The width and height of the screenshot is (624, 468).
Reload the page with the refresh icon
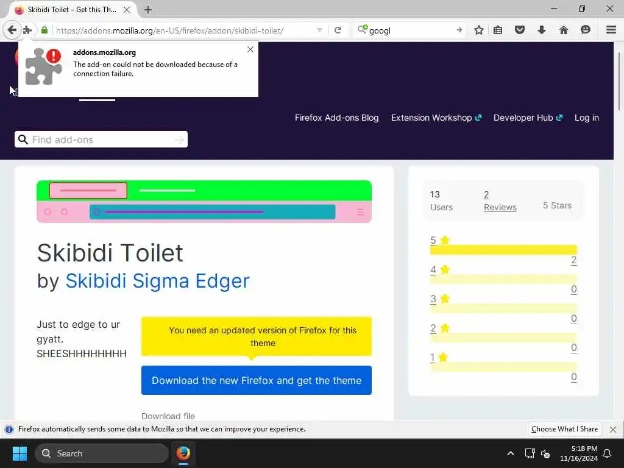tap(338, 30)
